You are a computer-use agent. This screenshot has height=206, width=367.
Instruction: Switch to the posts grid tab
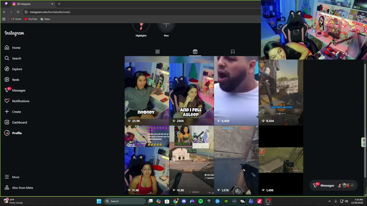pos(157,51)
